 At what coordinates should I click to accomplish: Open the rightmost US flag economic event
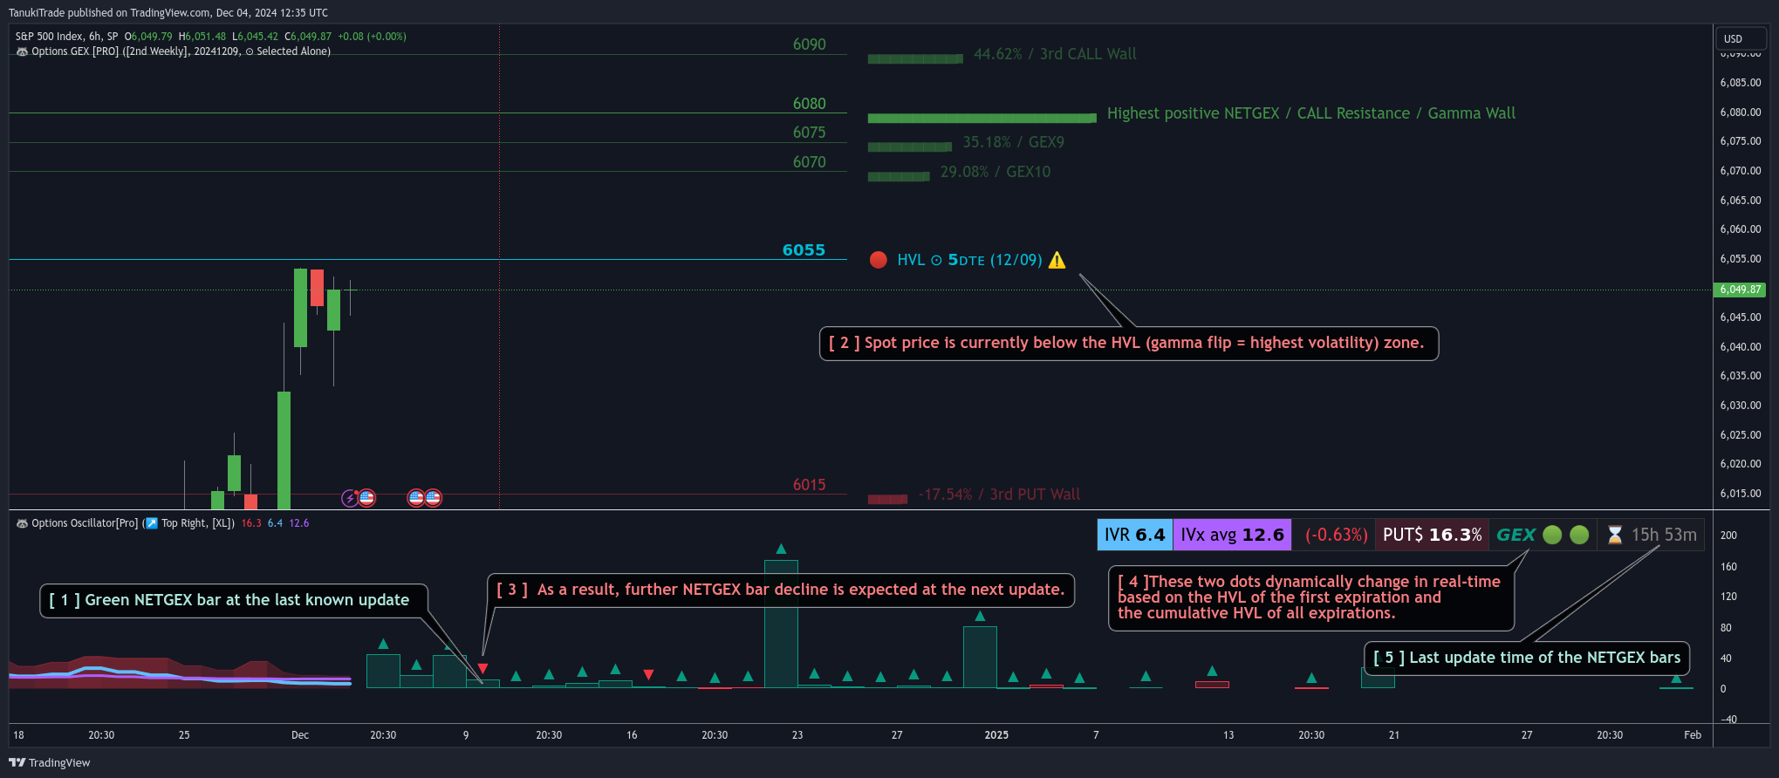(433, 498)
